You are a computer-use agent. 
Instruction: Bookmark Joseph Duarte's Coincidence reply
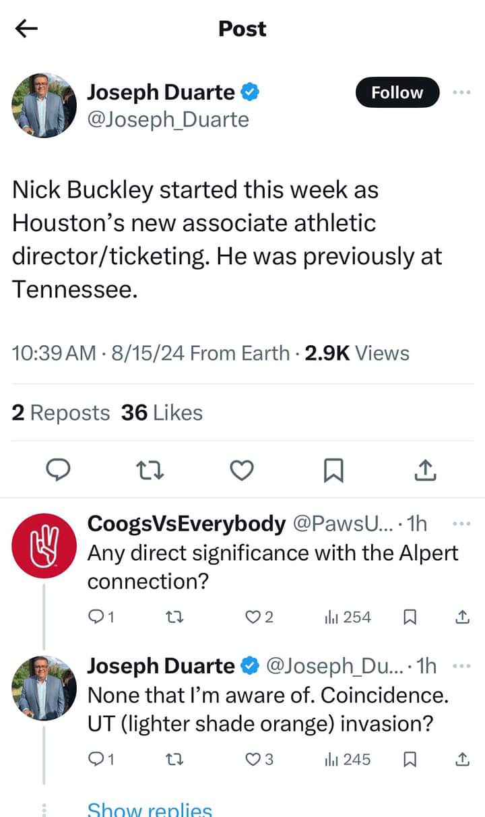(x=408, y=760)
